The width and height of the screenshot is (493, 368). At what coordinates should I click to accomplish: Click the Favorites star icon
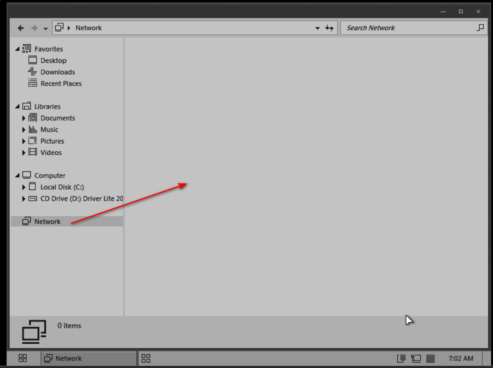coord(27,48)
